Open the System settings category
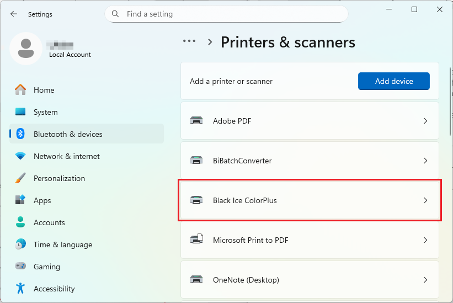 click(45, 112)
